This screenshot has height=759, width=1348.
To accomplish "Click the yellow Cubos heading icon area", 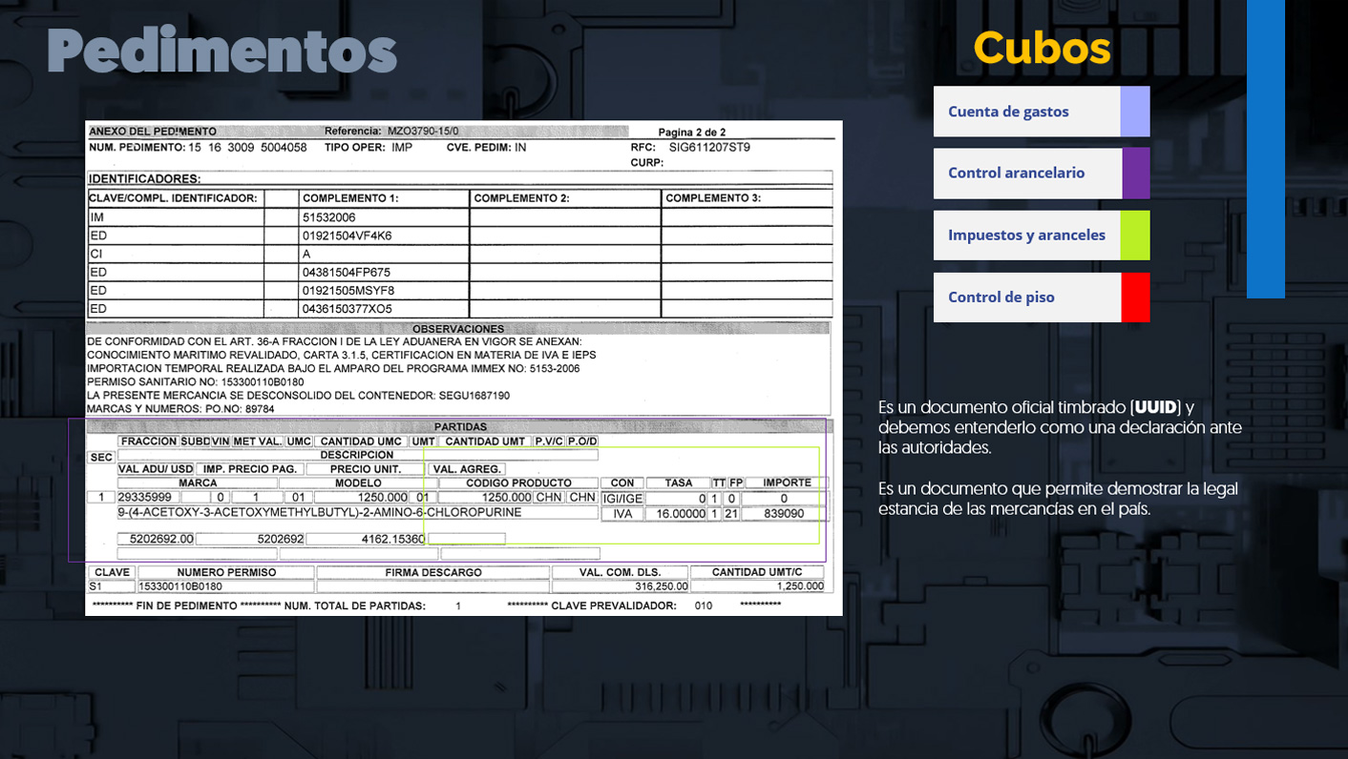I will pos(1042,48).
